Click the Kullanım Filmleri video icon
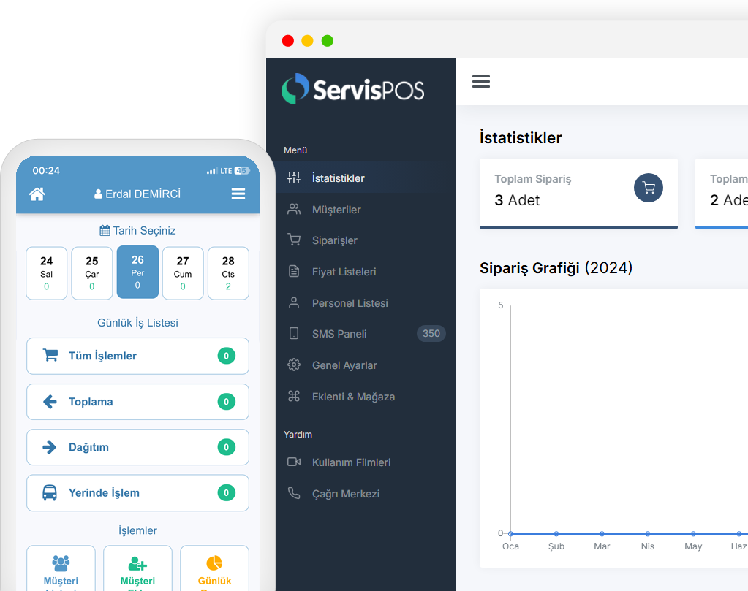The width and height of the screenshot is (748, 591). pos(294,462)
